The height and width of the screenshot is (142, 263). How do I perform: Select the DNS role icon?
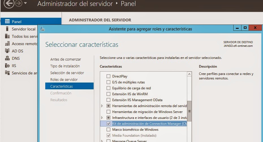point(7,58)
